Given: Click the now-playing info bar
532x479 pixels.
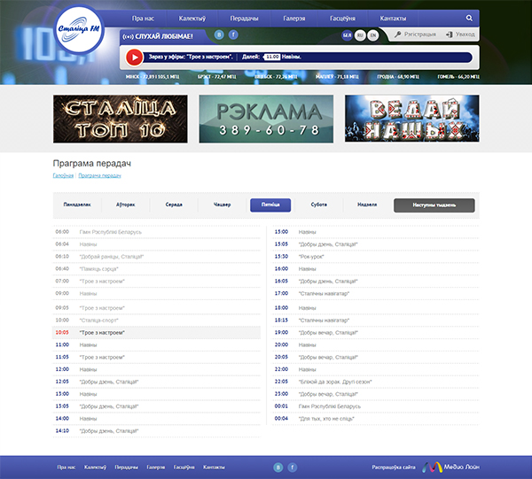Looking at the screenshot, I should coord(308,57).
